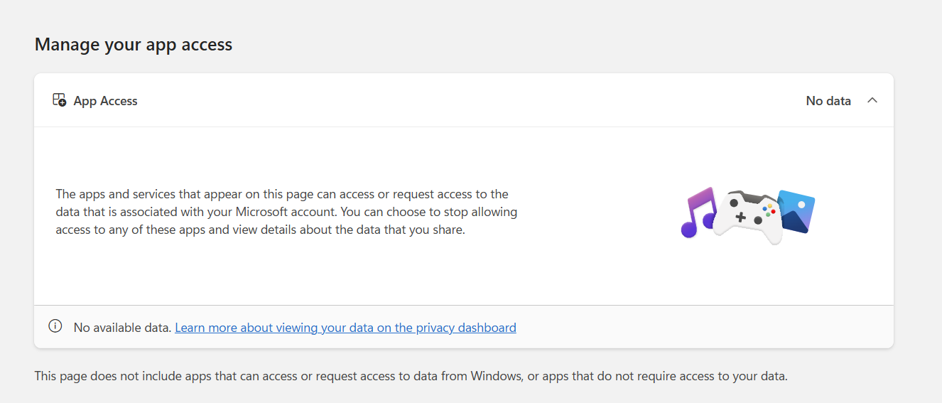The image size is (942, 403).
Task: Open the Learn more privacy dashboard link
Action: click(x=345, y=328)
